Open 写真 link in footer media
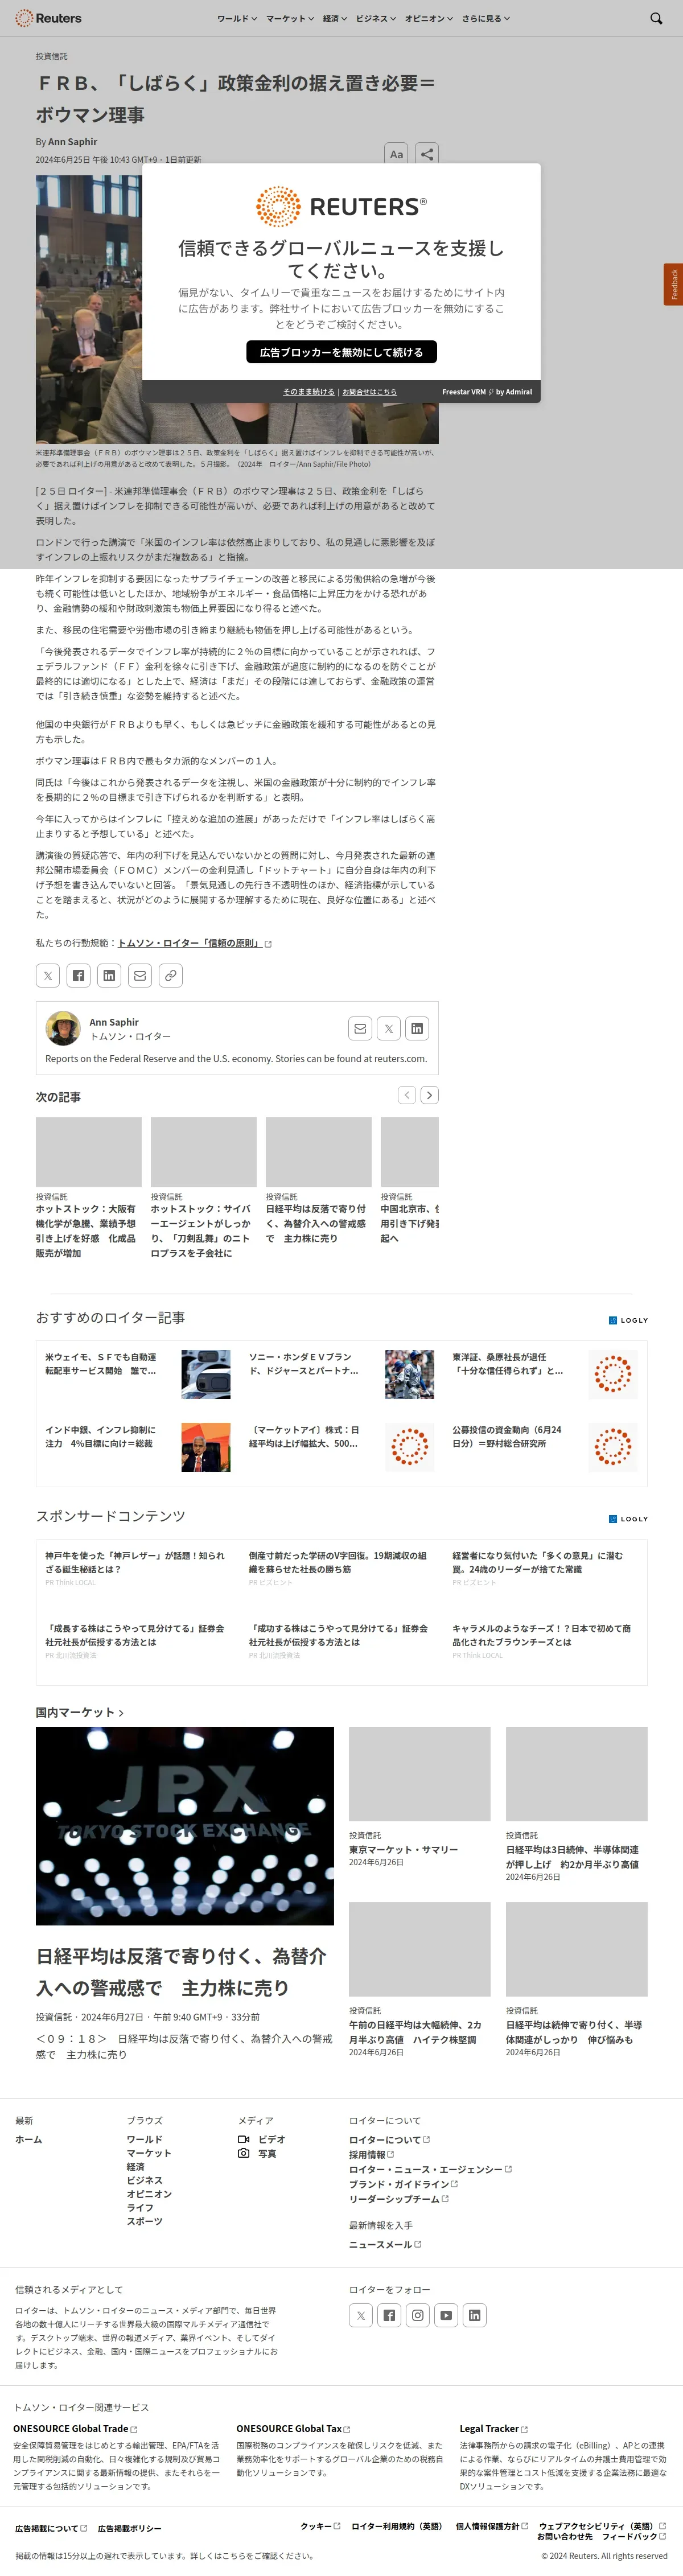 257,2153
